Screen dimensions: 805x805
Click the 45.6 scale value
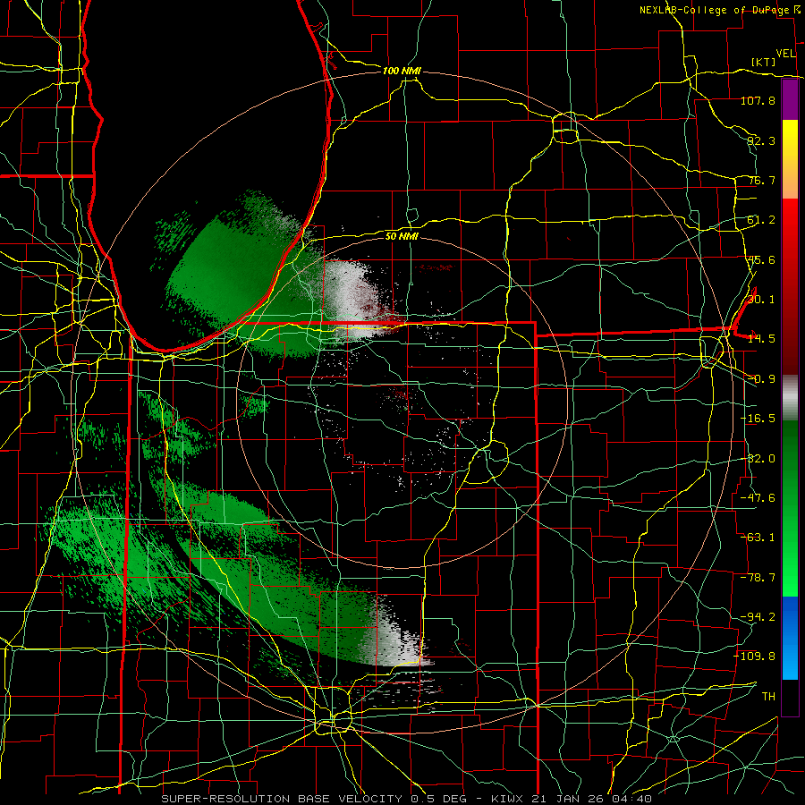click(x=761, y=259)
